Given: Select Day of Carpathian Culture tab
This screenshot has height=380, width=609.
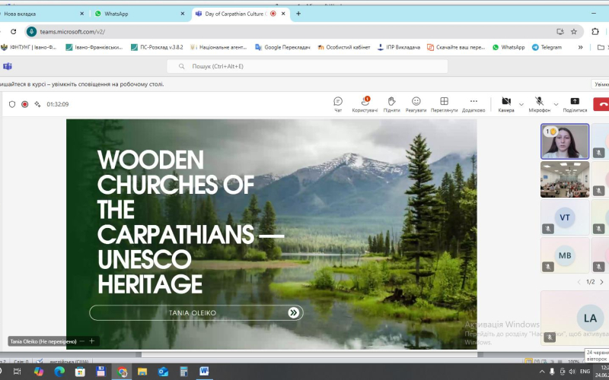Looking at the screenshot, I should [x=241, y=14].
